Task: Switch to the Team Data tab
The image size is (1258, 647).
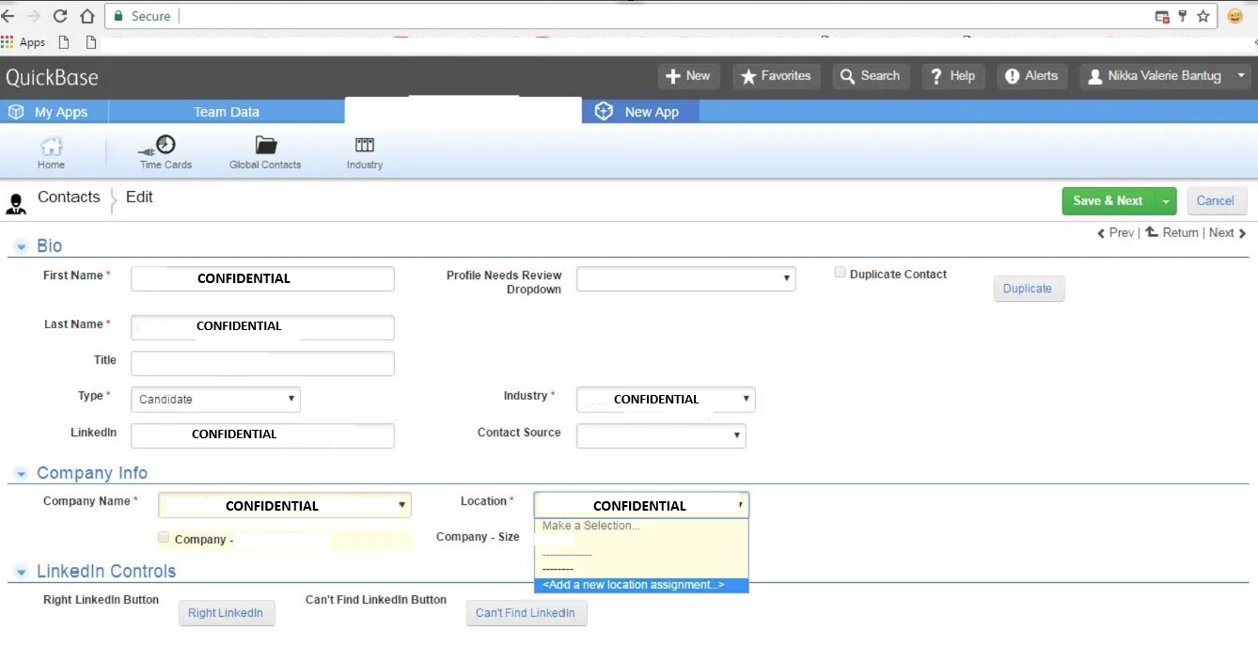Action: tap(227, 112)
